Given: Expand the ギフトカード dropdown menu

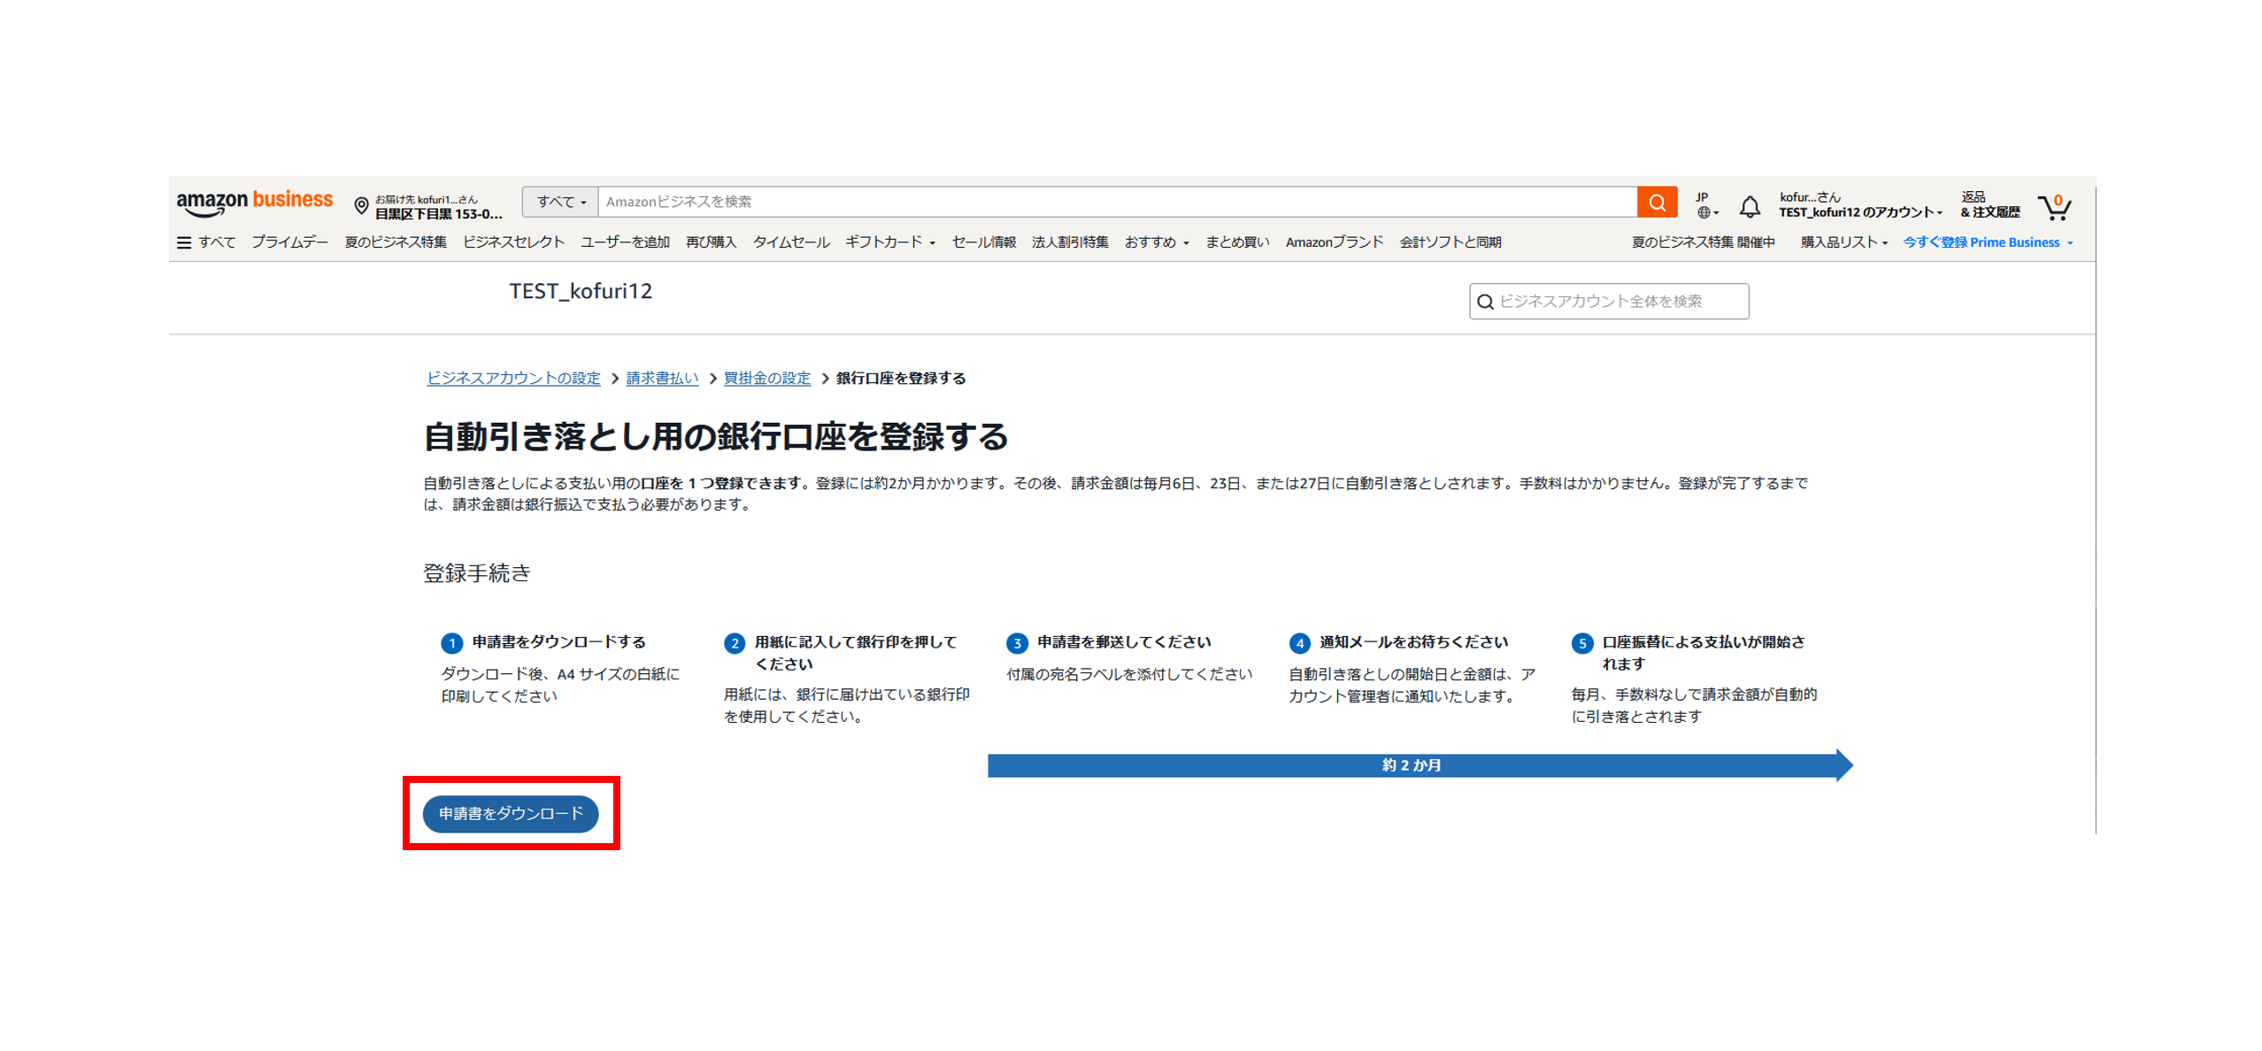Looking at the screenshot, I should [889, 242].
